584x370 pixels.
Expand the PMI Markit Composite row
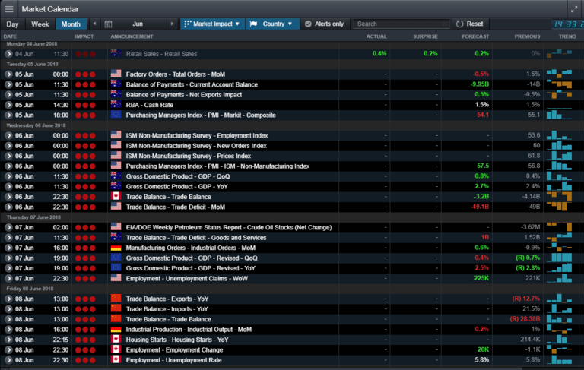pos(8,115)
